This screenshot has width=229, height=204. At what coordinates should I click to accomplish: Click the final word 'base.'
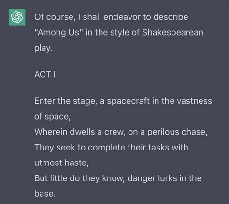45,194
